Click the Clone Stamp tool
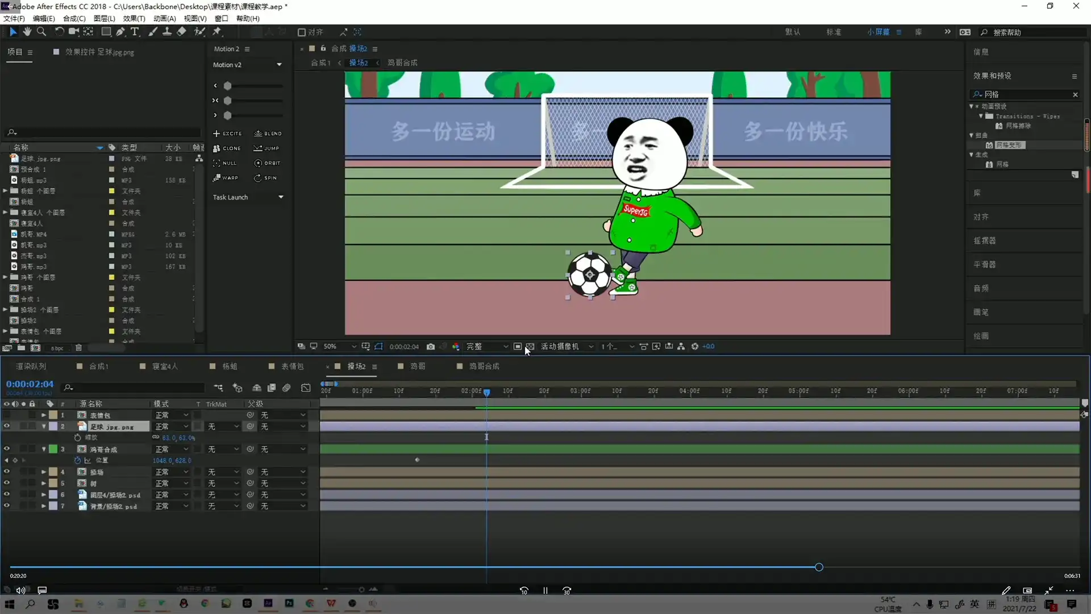This screenshot has width=1091, height=614. pos(167,32)
